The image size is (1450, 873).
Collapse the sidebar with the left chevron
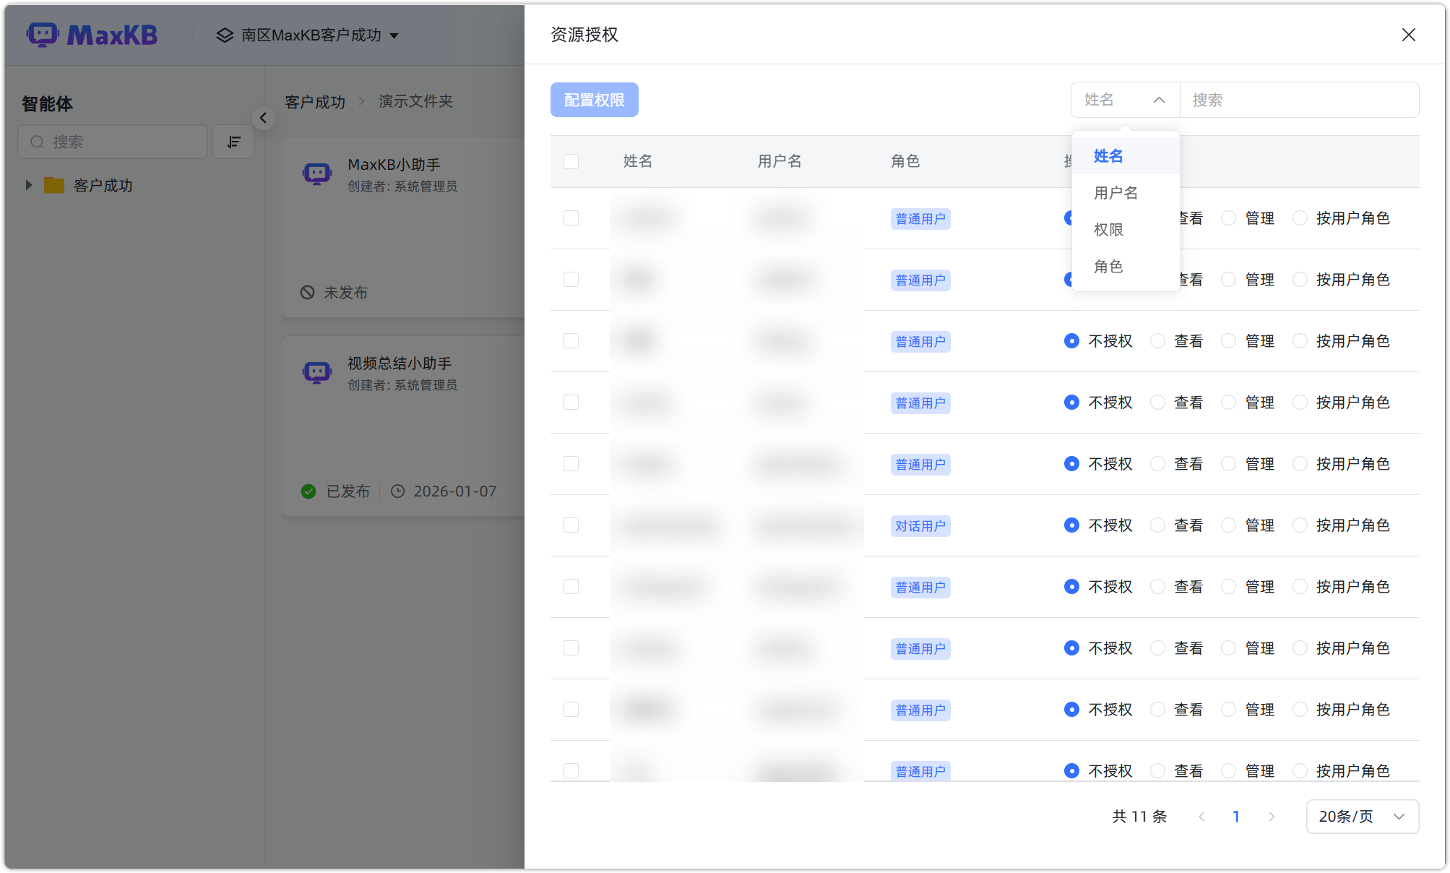264,118
